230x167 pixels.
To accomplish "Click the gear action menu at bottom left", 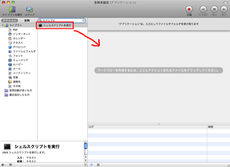I will click(3, 165).
